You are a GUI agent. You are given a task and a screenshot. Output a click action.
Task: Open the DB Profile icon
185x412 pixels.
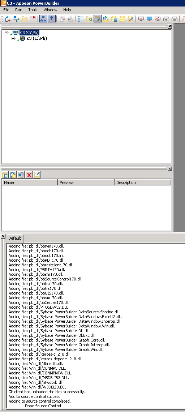(114, 19)
